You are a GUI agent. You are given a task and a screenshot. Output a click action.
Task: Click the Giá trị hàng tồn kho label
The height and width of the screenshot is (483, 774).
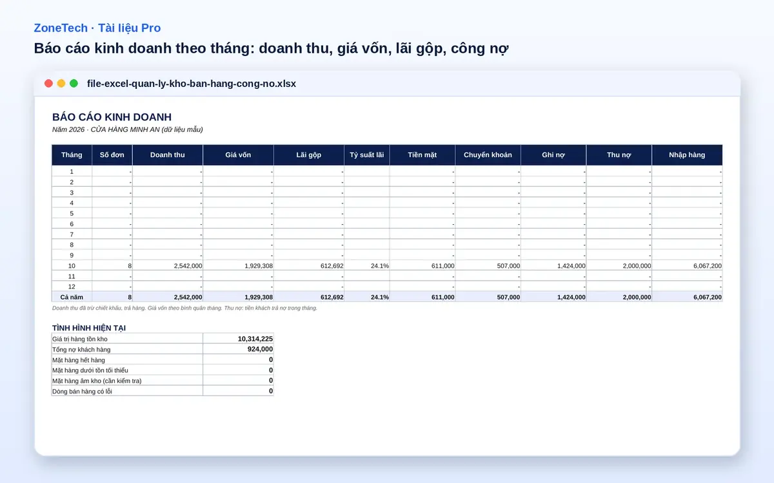(127, 339)
